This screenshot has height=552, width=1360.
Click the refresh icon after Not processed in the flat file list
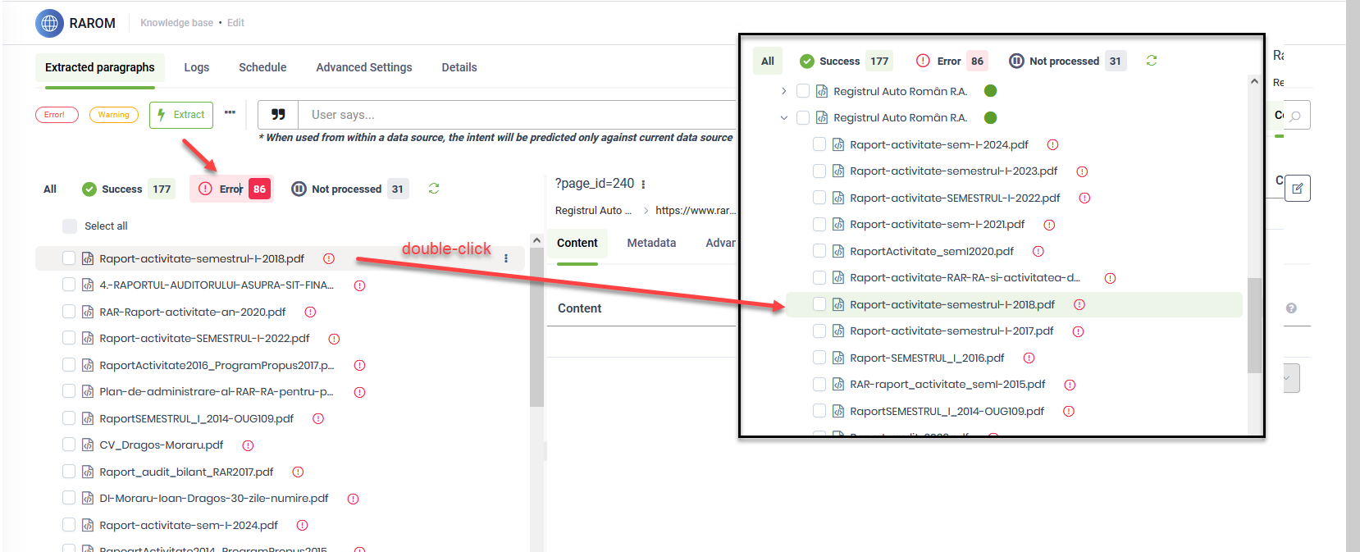point(434,189)
